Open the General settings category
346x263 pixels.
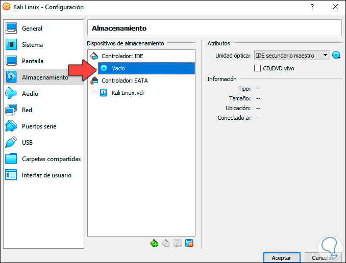coord(43,29)
